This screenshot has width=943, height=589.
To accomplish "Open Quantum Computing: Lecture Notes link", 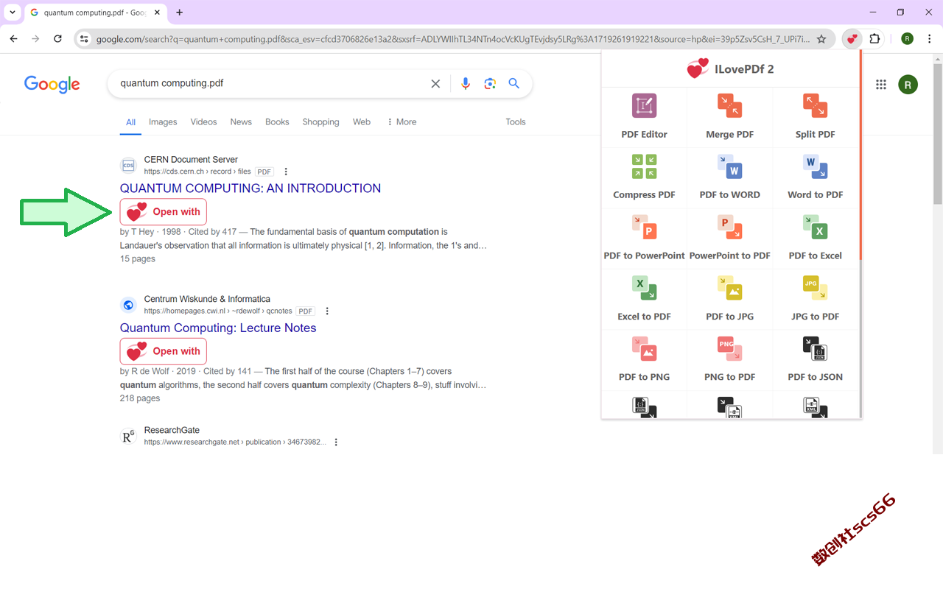I will click(x=218, y=328).
